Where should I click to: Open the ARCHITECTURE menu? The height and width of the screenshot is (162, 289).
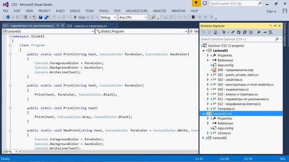tap(137, 11)
